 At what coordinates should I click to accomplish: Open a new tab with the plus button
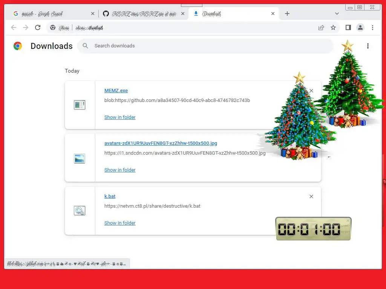[287, 14]
